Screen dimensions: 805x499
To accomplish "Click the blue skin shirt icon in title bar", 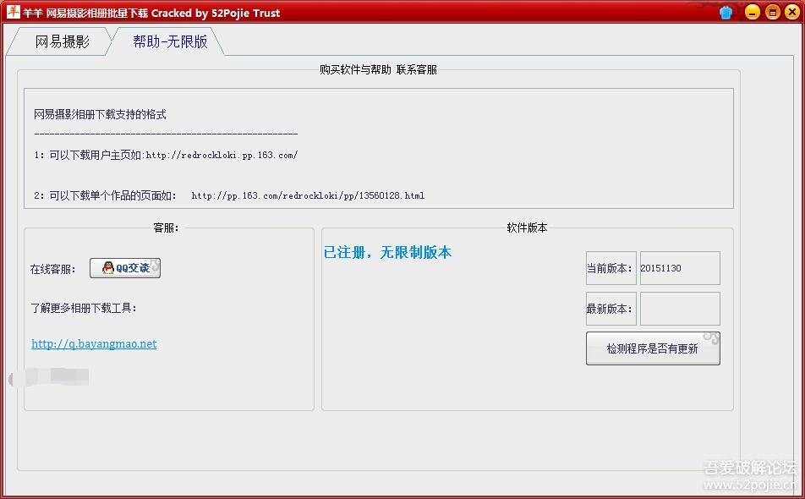I will [726, 12].
